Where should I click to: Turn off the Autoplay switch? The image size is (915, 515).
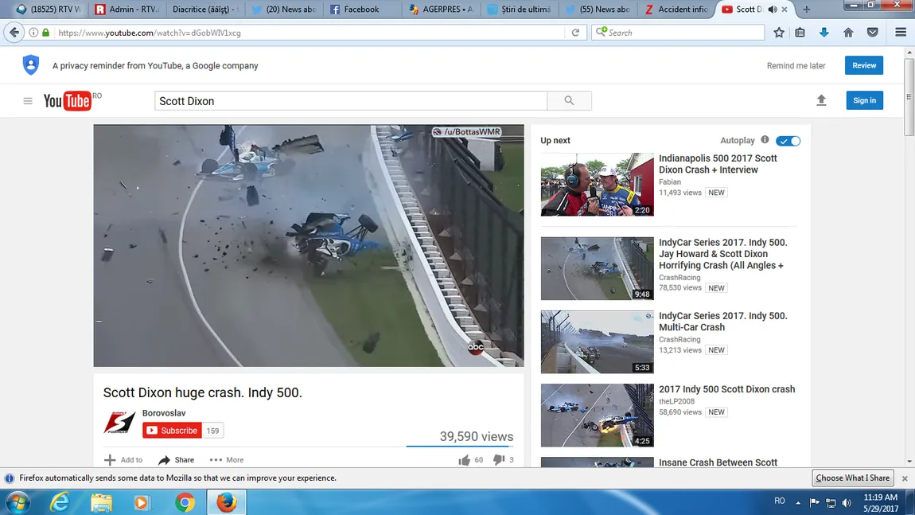point(788,141)
